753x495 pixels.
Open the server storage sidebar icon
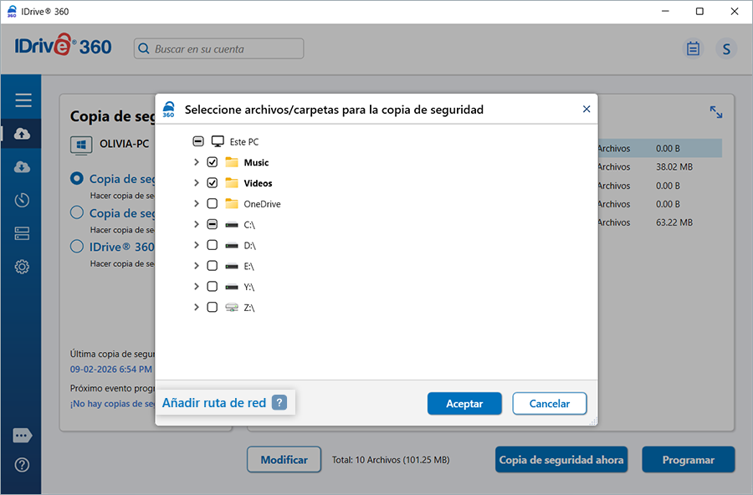click(22, 233)
